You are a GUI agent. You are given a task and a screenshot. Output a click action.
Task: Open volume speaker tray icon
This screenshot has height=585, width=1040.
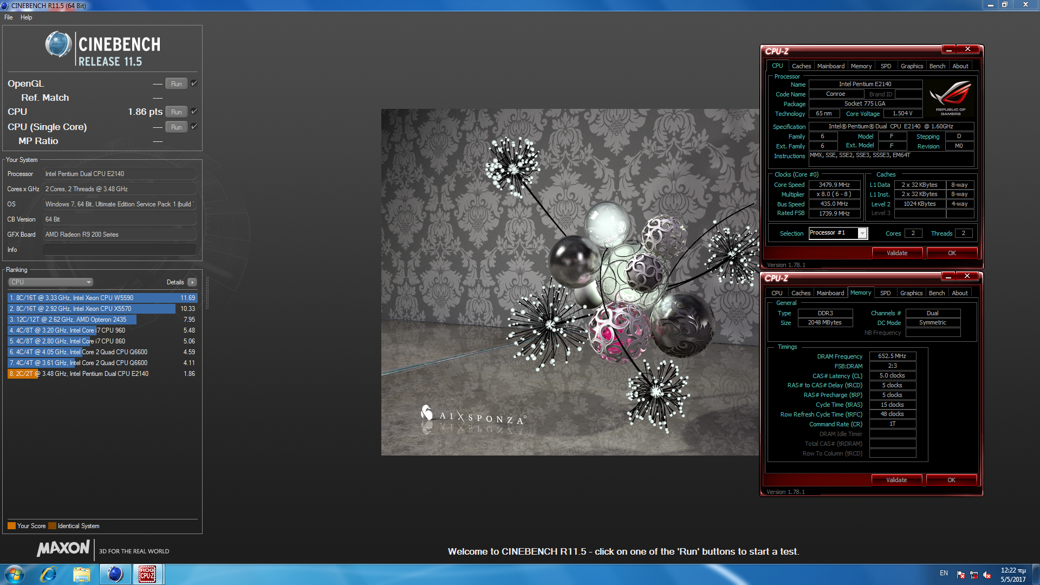click(987, 574)
